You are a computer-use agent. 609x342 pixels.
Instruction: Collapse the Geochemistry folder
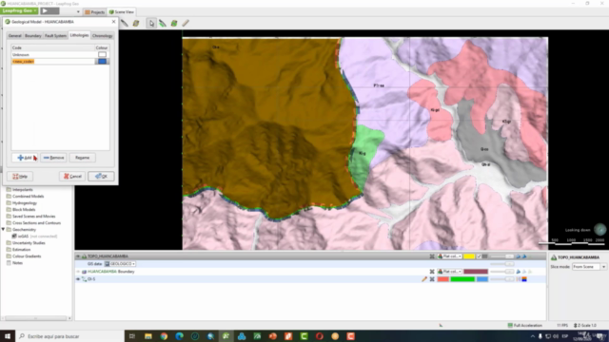click(3, 230)
